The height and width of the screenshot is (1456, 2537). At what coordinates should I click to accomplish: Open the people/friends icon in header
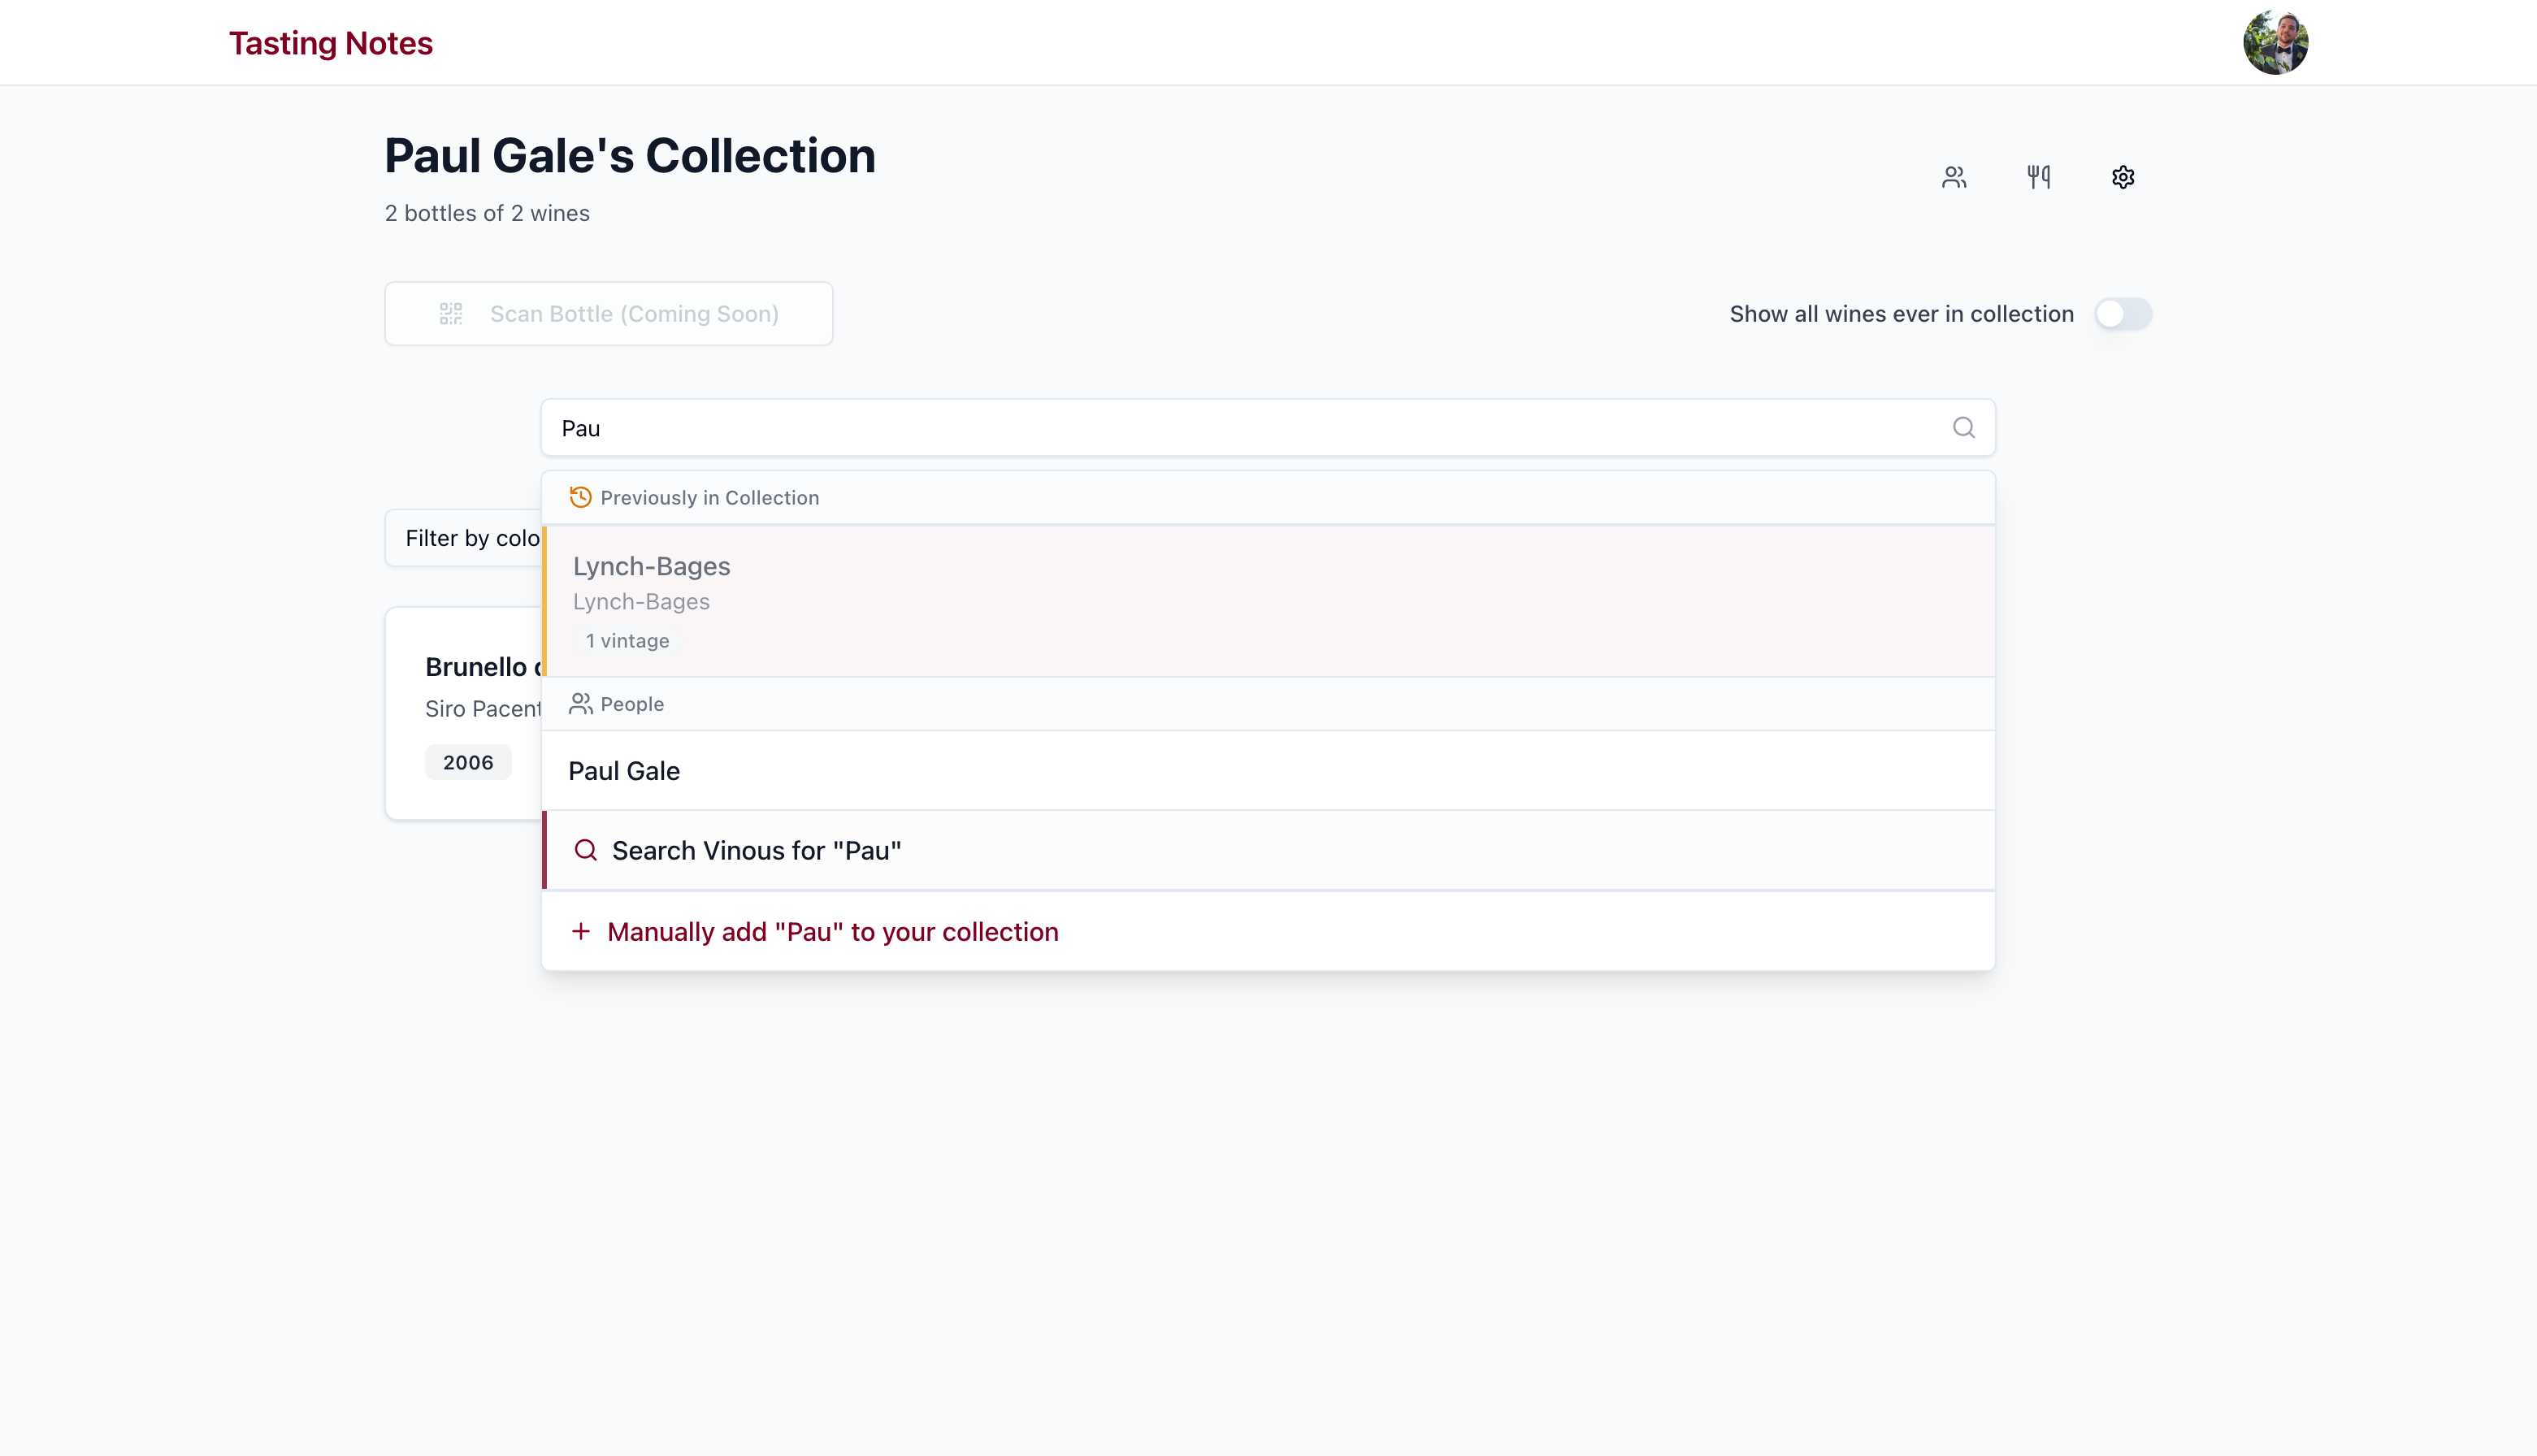click(x=1954, y=177)
